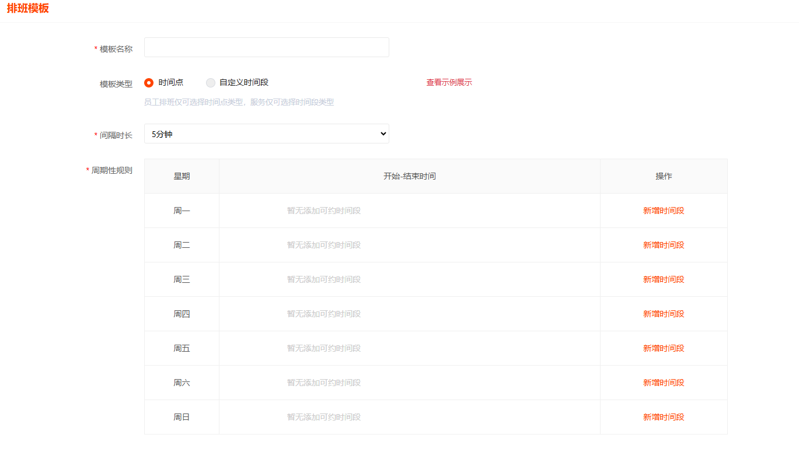Click the 周一 row's empty time slot text
This screenshot has height=452, width=799.
point(324,211)
